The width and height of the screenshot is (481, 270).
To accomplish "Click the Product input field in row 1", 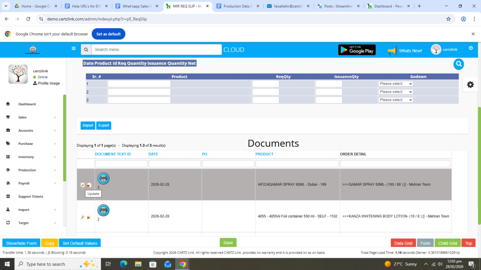I will coord(139,84).
